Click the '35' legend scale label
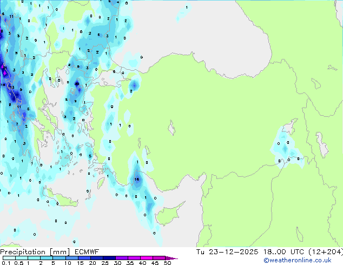343x265 pixels. 130,263
